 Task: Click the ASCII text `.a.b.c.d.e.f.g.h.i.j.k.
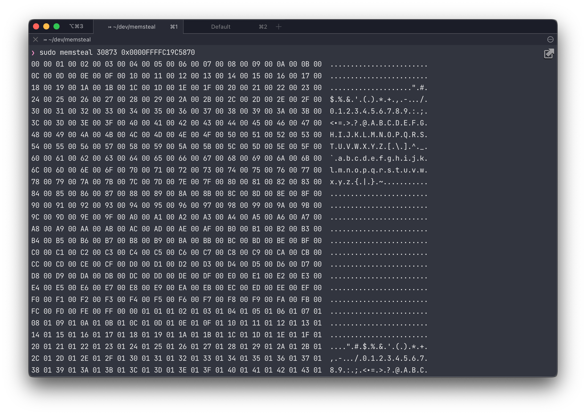pos(378,158)
